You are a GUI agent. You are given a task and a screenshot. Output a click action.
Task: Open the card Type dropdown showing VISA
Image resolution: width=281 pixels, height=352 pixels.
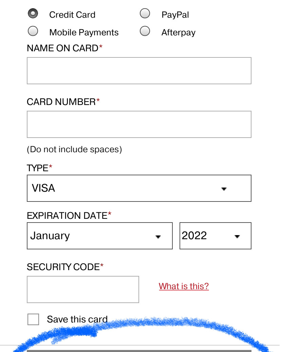[139, 188]
